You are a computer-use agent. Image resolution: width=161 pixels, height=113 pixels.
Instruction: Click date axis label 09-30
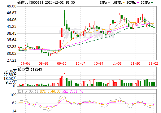62,63
